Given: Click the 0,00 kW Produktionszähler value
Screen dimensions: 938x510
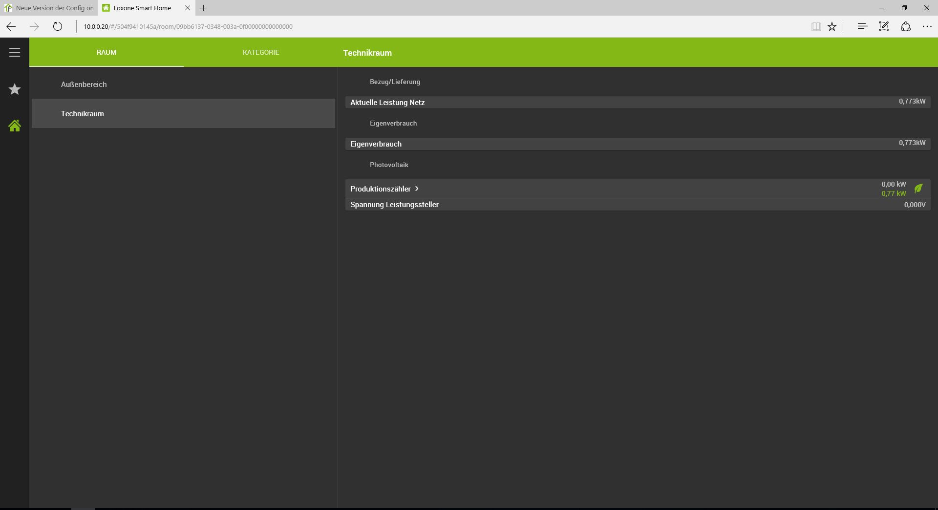Looking at the screenshot, I should 894,184.
